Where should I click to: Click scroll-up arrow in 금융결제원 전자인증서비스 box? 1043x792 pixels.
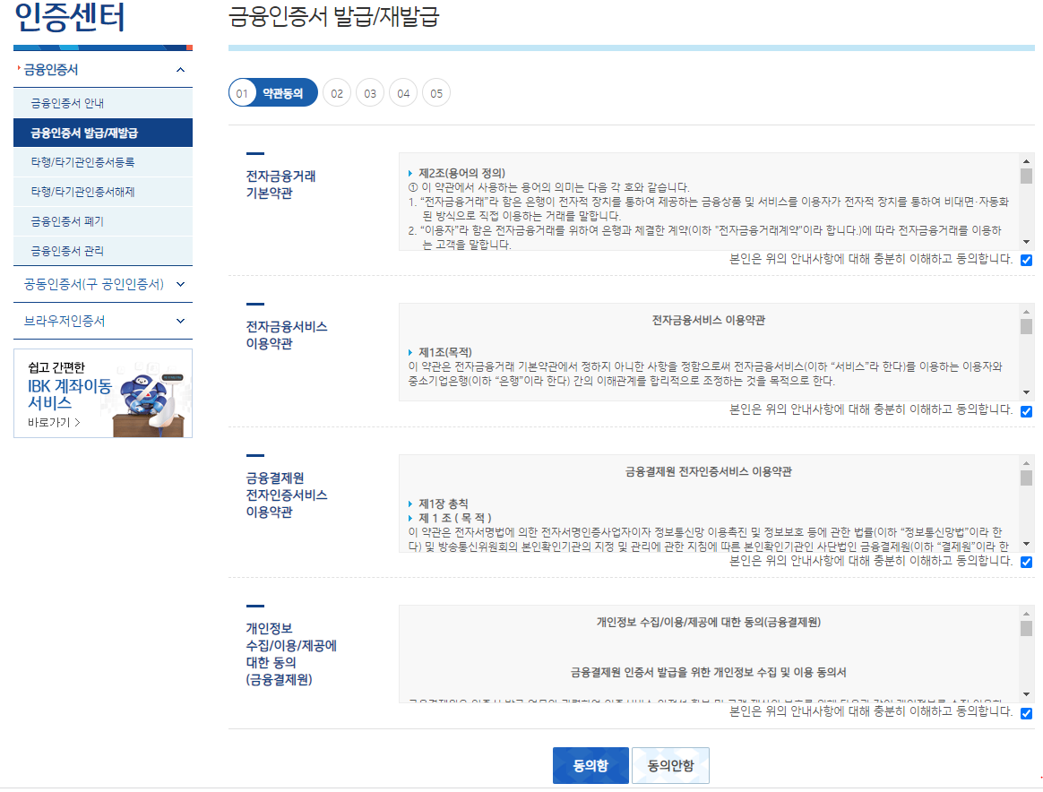click(1026, 463)
